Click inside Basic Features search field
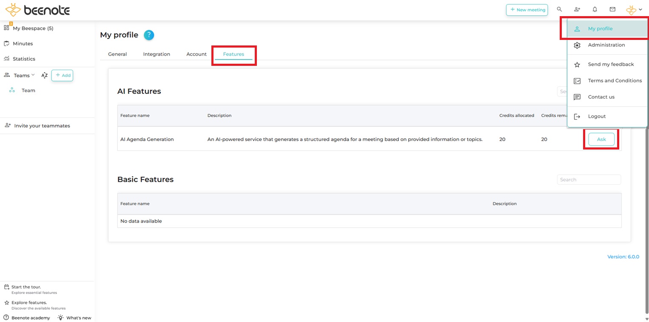Image resolution: width=649 pixels, height=322 pixels. pos(589,180)
